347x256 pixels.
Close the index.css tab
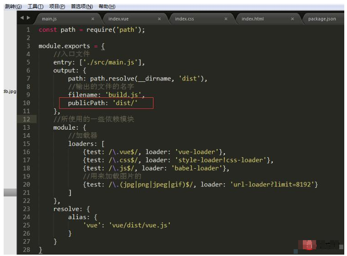[226, 19]
